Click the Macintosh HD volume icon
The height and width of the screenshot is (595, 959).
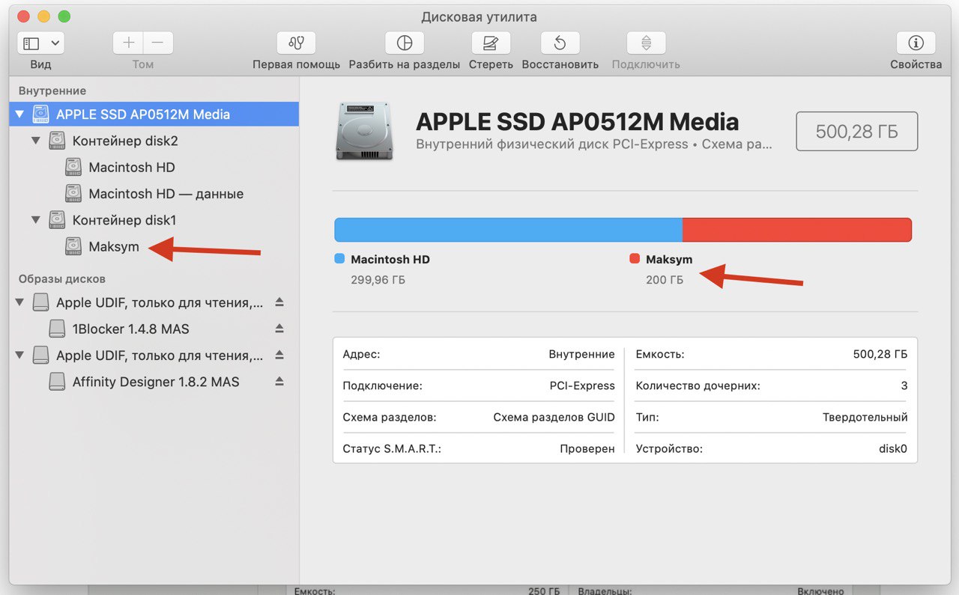point(73,167)
